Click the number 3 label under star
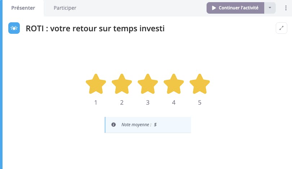 148,102
